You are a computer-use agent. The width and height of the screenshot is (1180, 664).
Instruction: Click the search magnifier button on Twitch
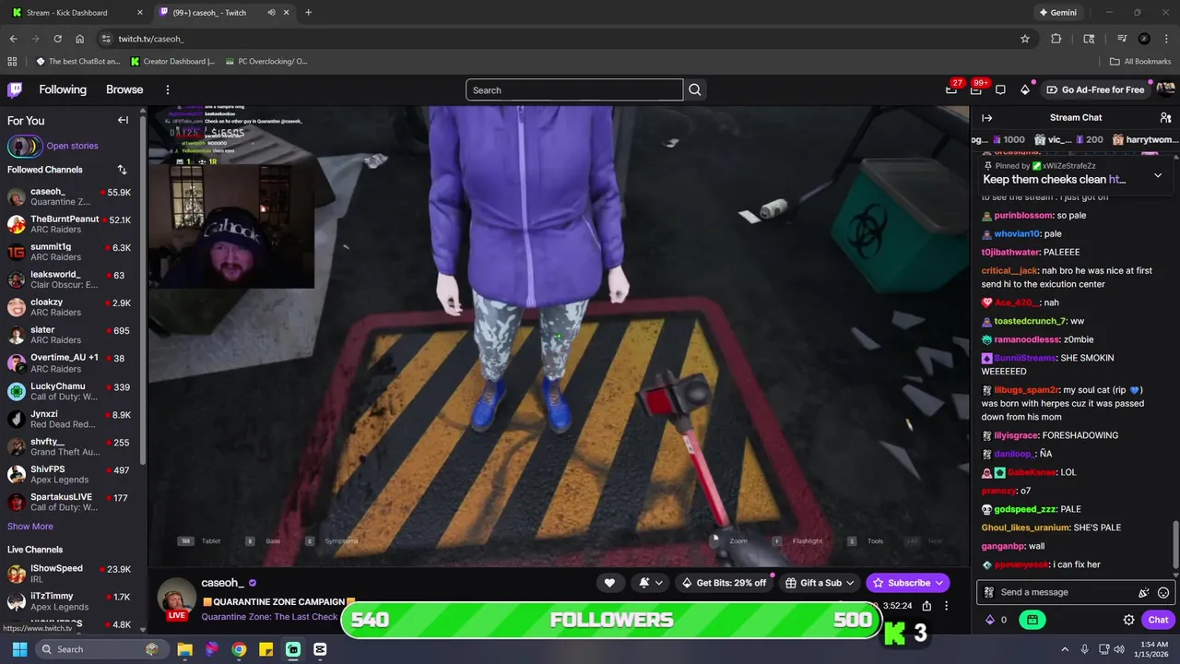tap(695, 89)
